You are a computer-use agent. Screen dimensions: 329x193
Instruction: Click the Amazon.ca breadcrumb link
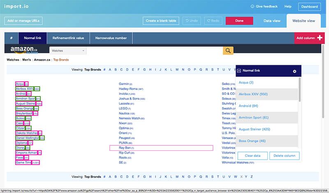42,60
